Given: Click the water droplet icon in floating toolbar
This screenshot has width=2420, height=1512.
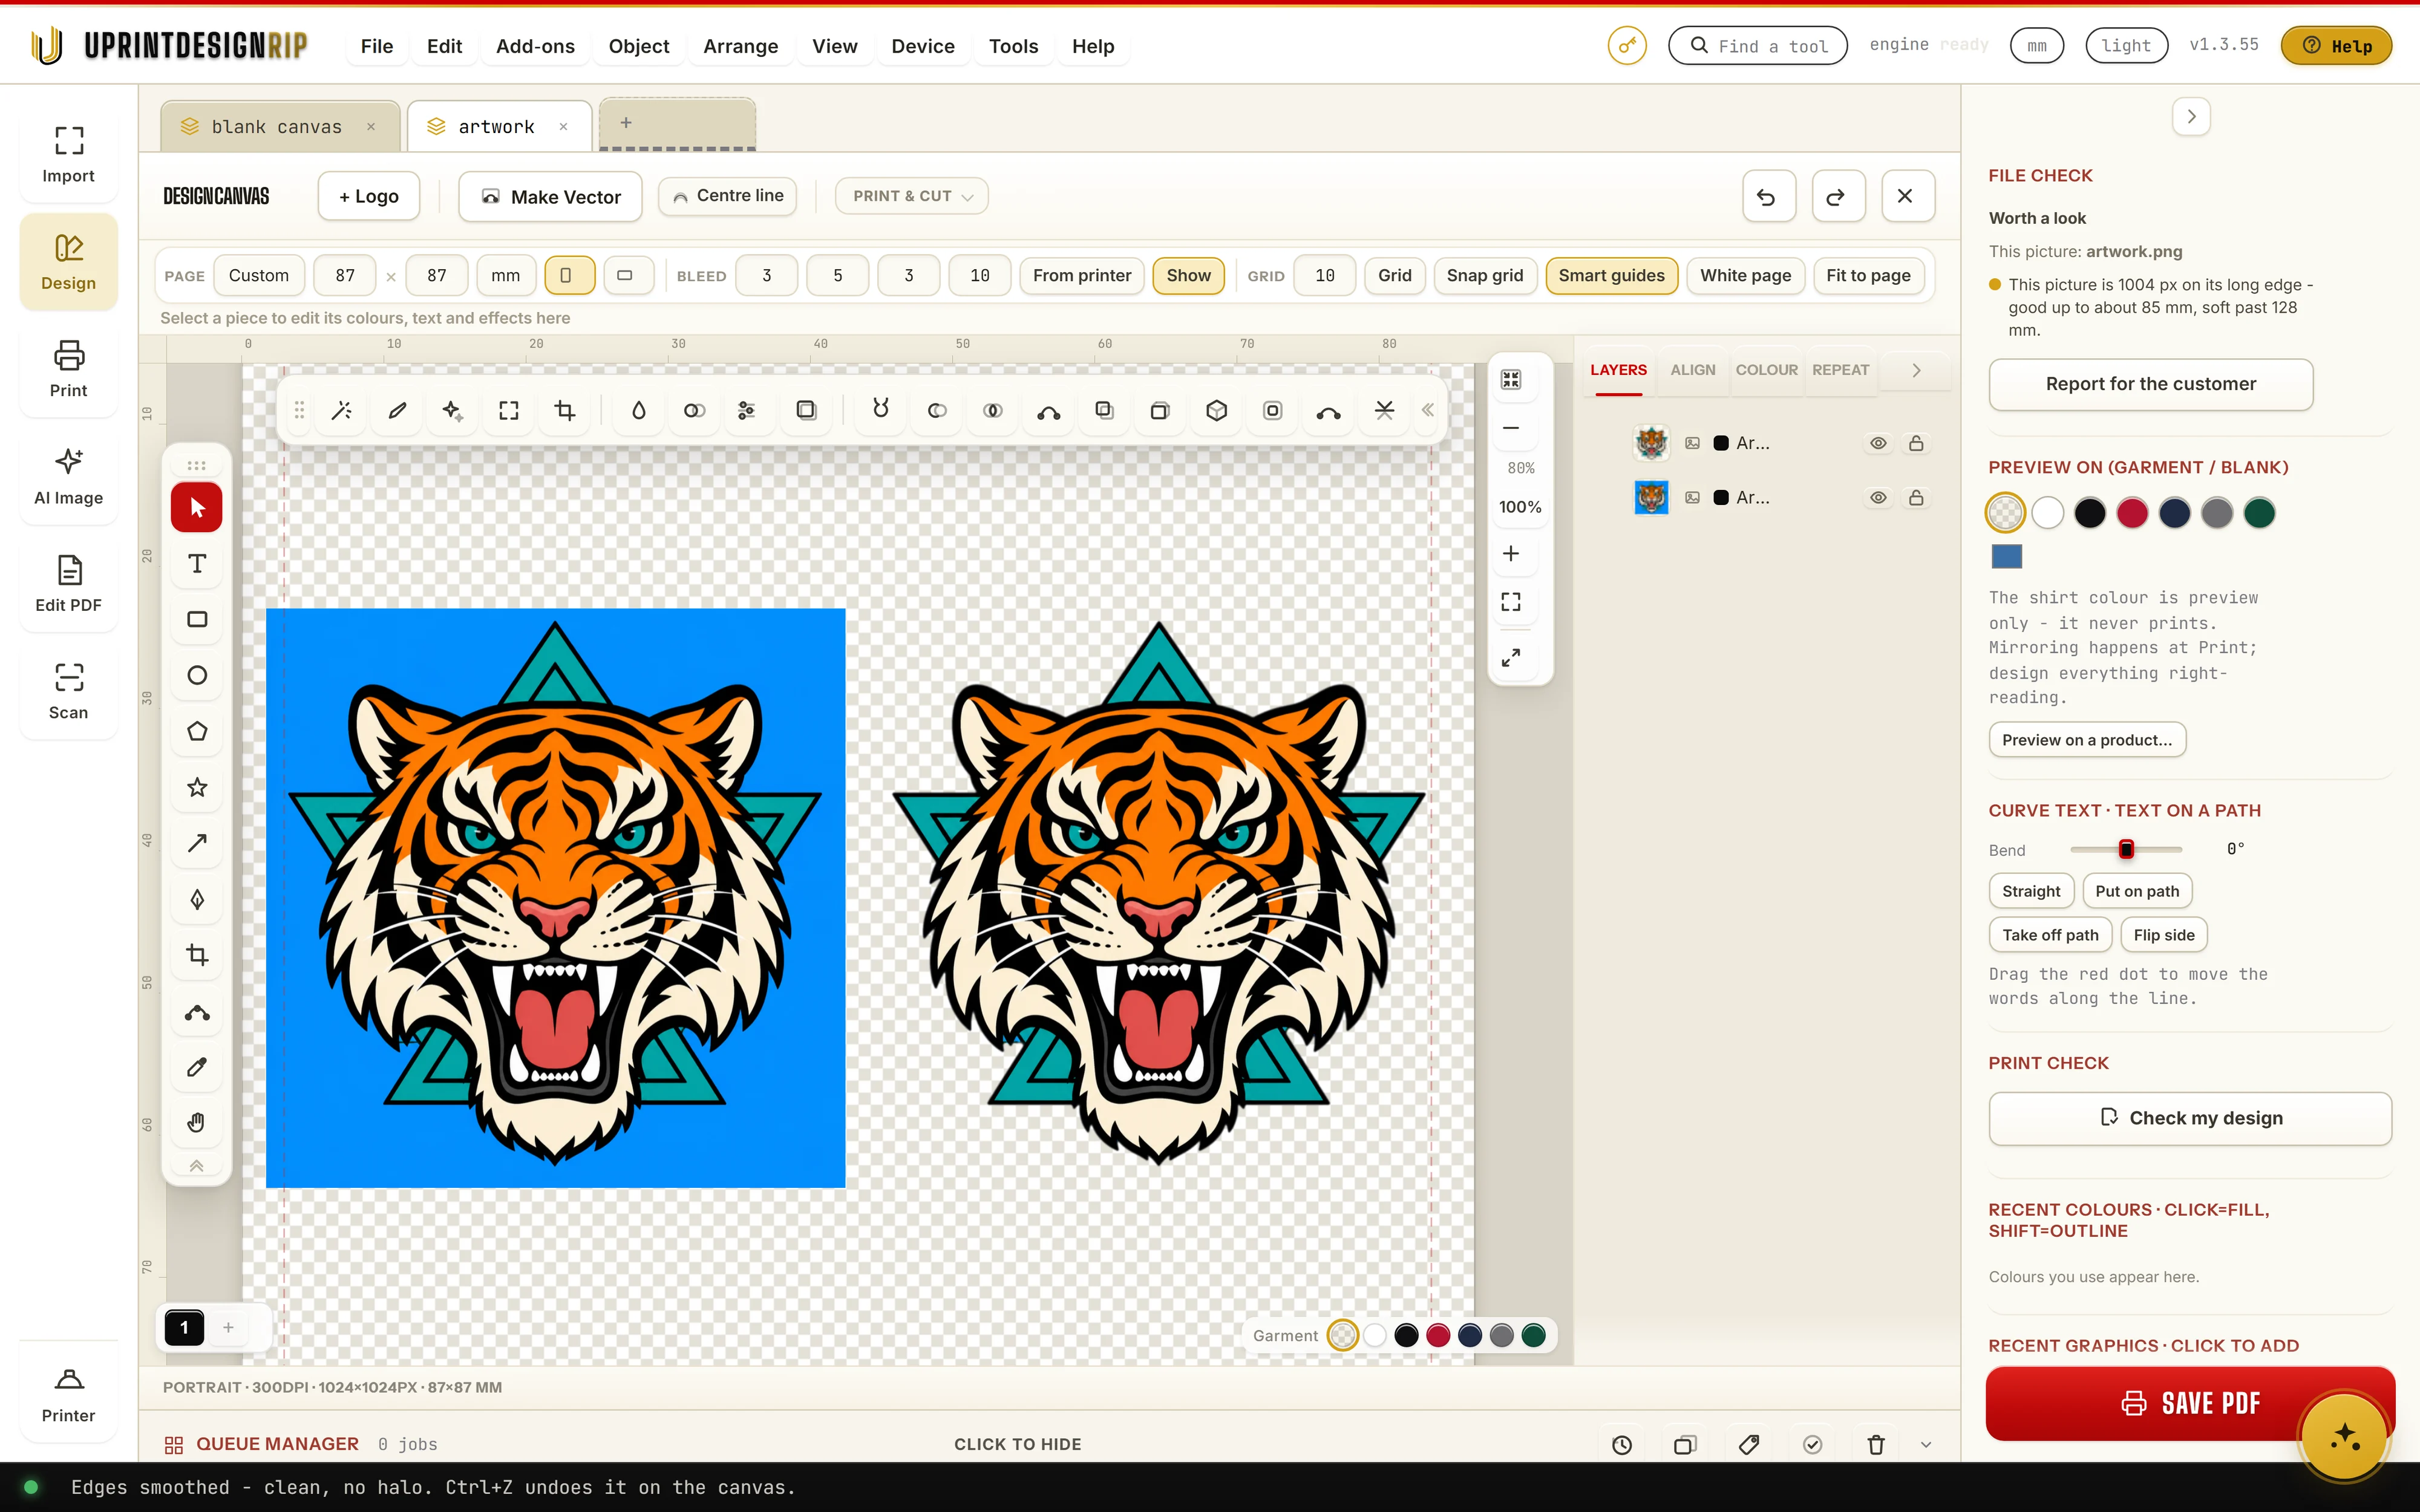Looking at the screenshot, I should pos(638,410).
